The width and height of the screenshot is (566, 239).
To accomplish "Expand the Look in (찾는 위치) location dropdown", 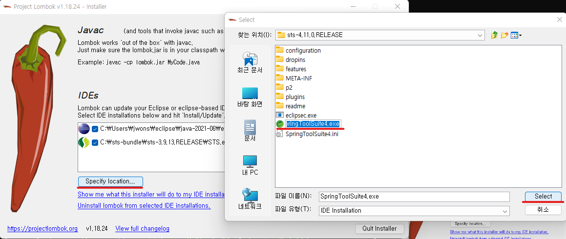I will tap(480, 35).
